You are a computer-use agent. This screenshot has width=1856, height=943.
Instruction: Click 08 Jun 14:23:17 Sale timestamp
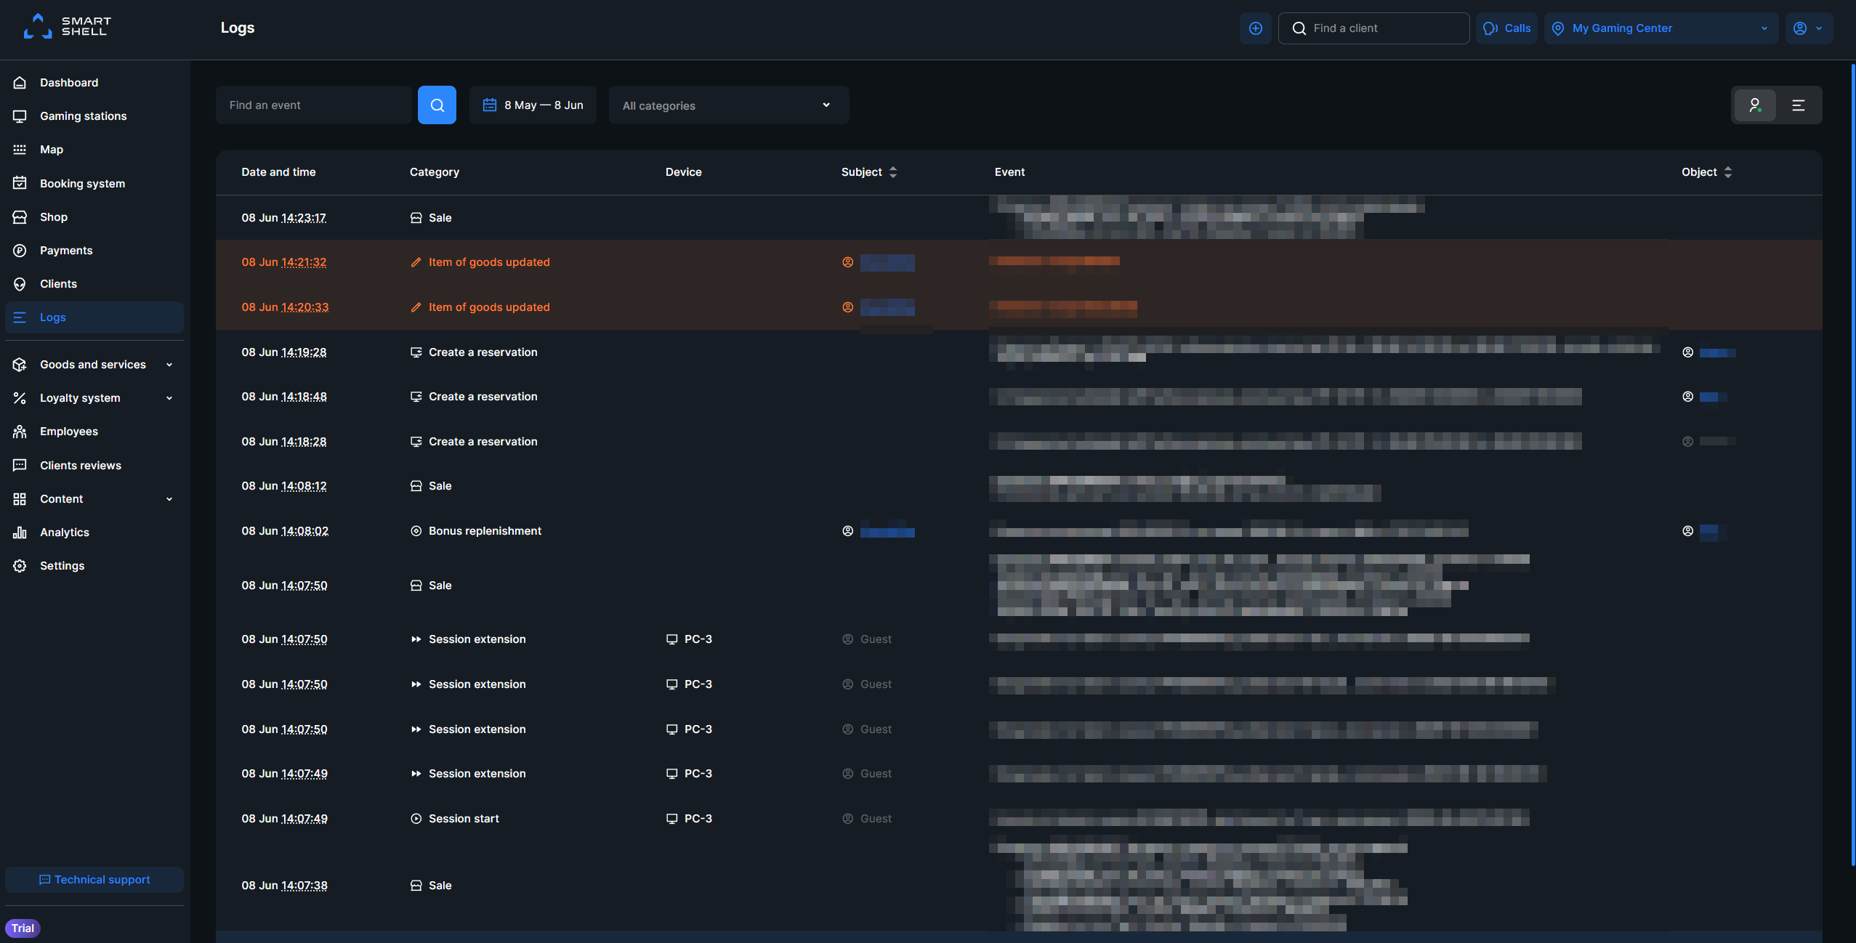tap(284, 218)
